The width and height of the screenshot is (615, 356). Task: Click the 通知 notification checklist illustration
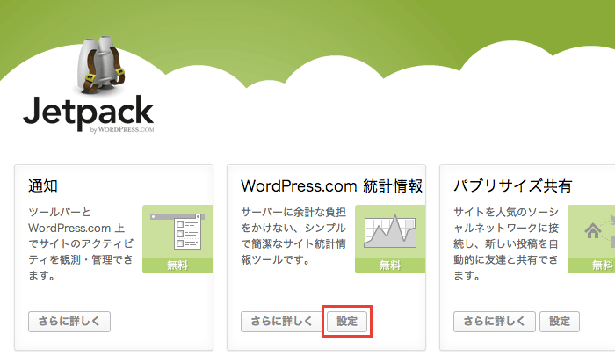click(x=177, y=231)
